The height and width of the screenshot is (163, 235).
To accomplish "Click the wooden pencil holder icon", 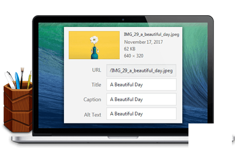I will click(x=18, y=100).
